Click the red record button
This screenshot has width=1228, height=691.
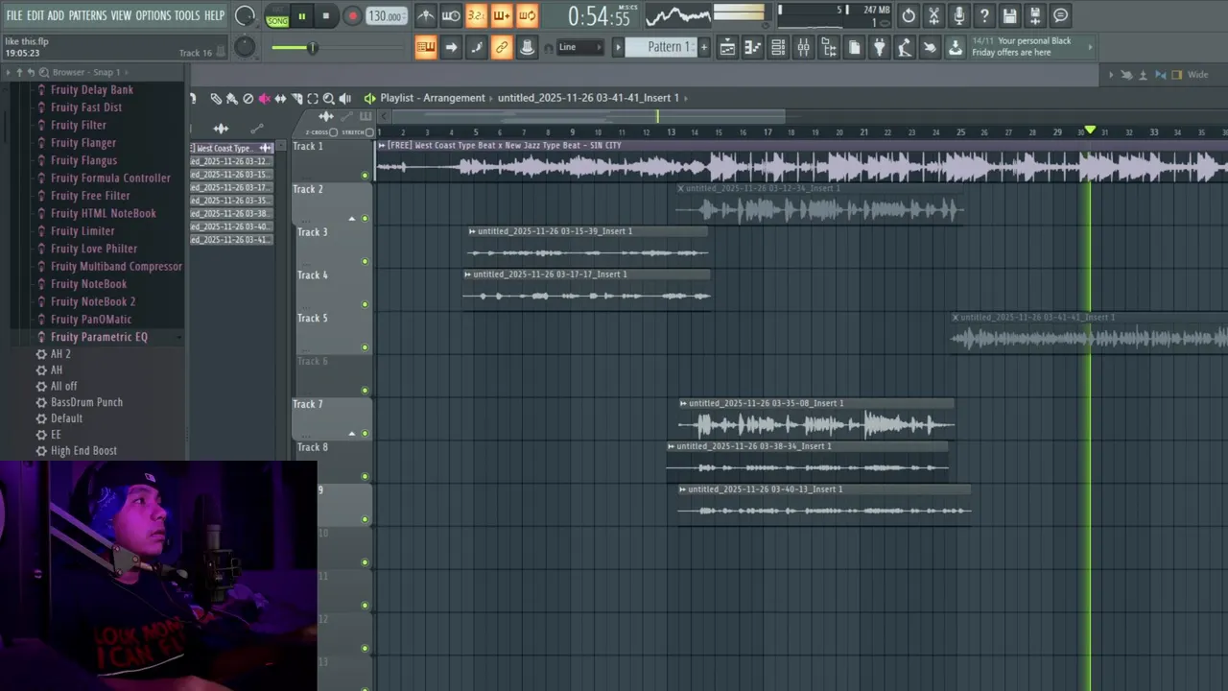[352, 16]
